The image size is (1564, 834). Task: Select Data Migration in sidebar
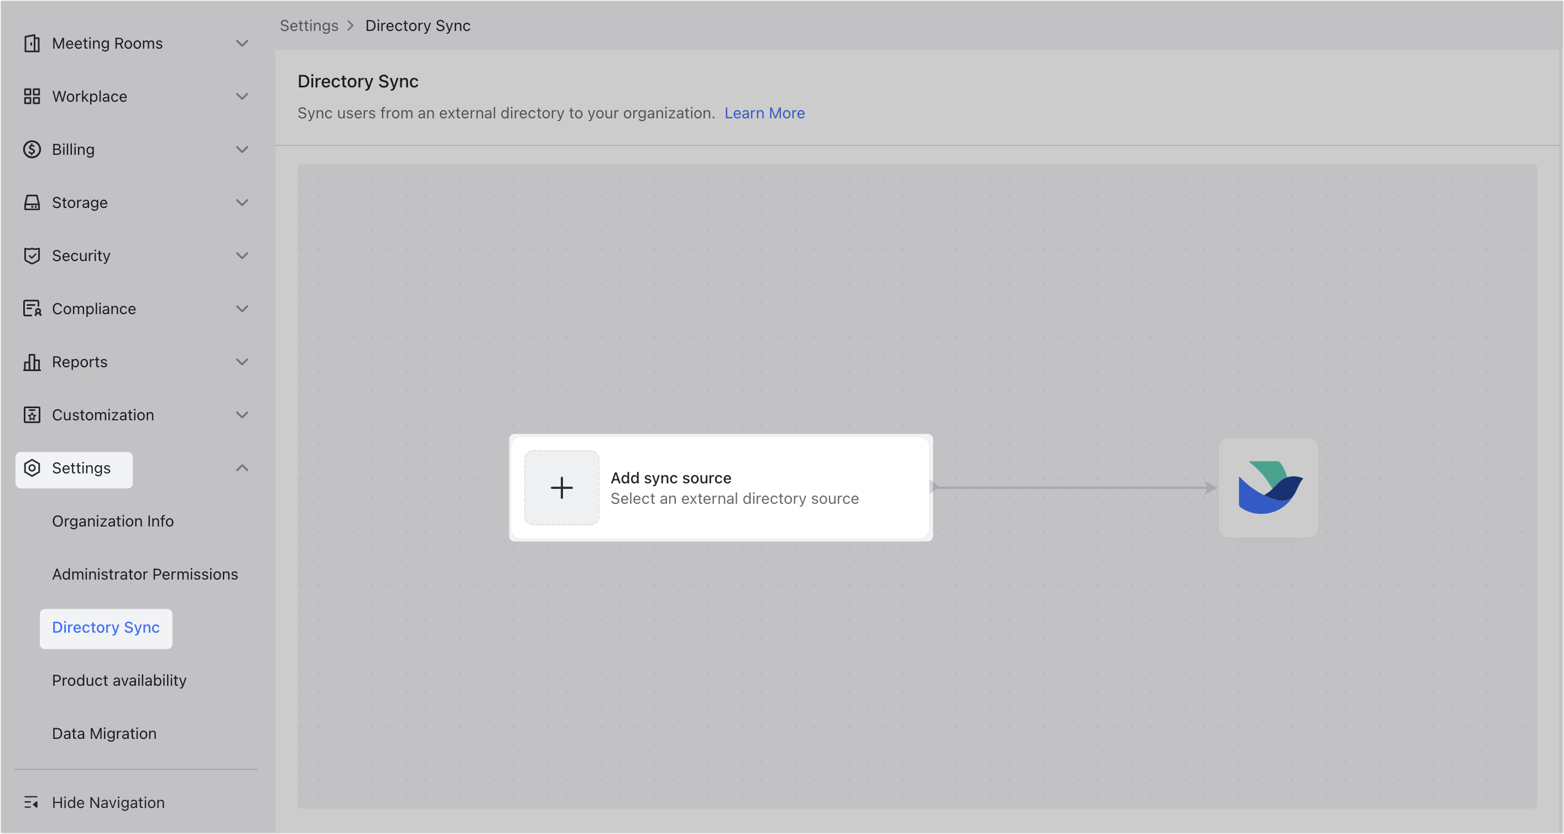pos(104,733)
